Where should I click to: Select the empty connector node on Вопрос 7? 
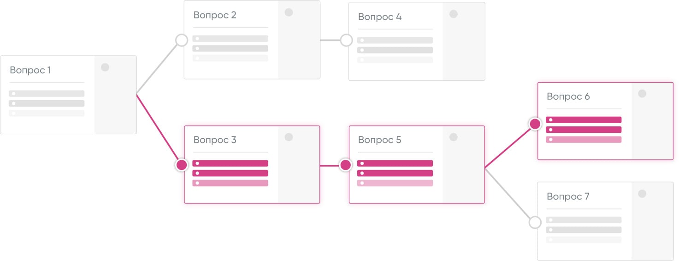[x=535, y=222]
